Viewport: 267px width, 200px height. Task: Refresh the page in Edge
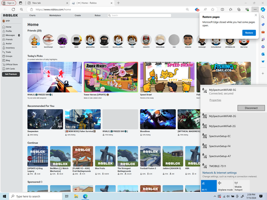(x=13, y=10)
